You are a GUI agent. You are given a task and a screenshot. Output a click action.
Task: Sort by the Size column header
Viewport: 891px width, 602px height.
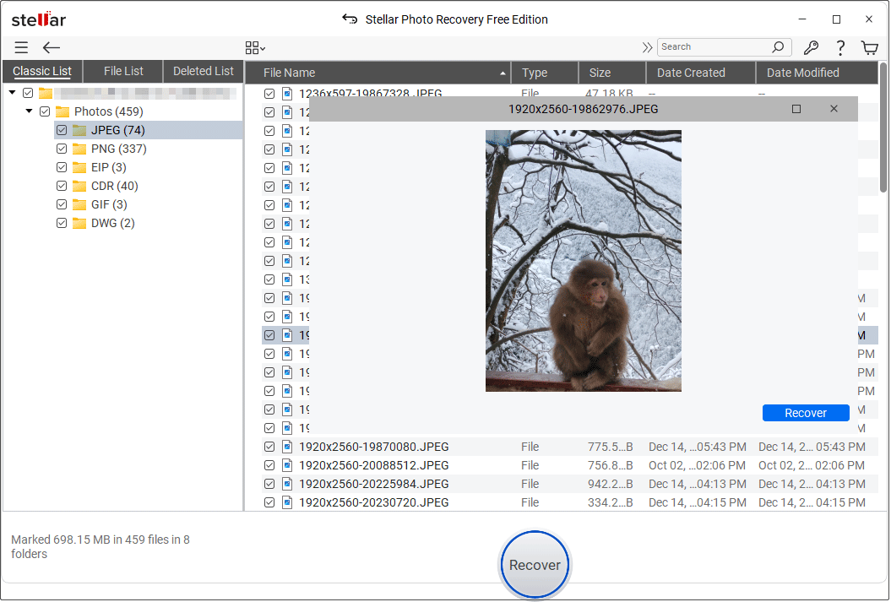point(612,73)
